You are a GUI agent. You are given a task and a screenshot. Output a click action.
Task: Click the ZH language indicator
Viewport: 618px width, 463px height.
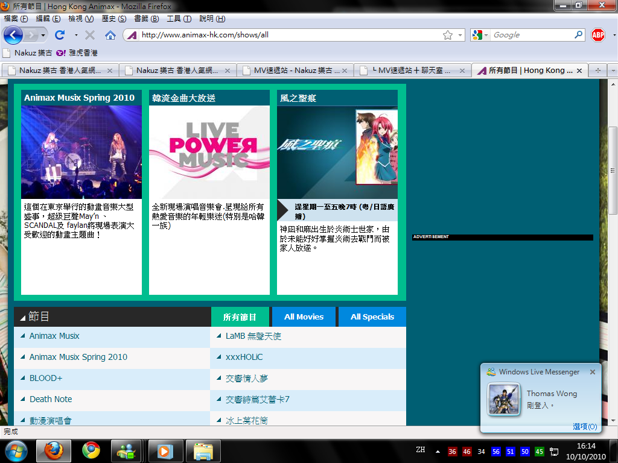(421, 450)
